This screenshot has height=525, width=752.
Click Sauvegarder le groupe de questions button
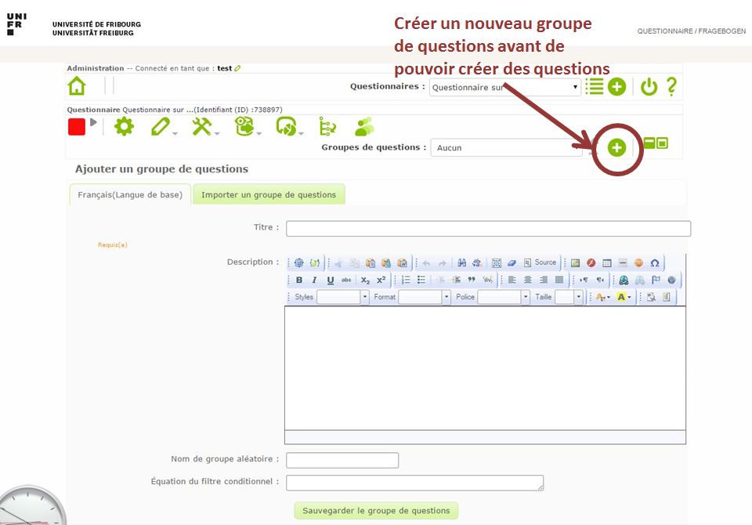[x=376, y=511]
